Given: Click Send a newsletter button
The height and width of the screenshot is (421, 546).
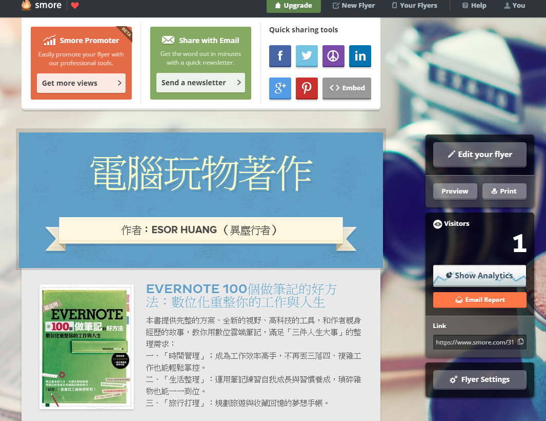Looking at the screenshot, I should point(200,83).
